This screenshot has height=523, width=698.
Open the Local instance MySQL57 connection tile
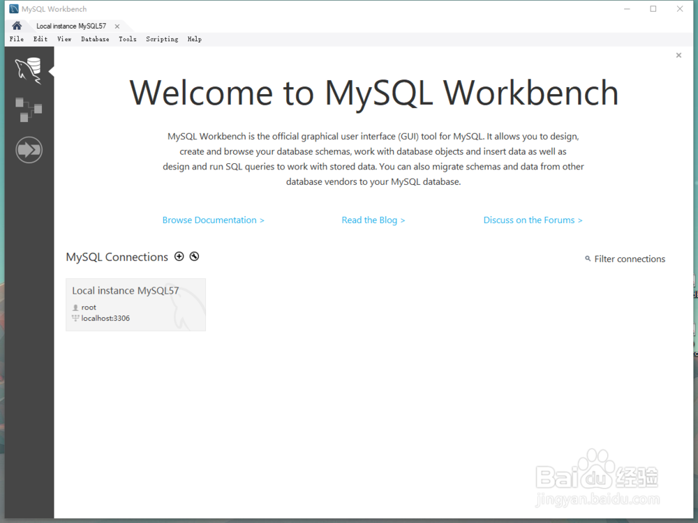tap(136, 305)
